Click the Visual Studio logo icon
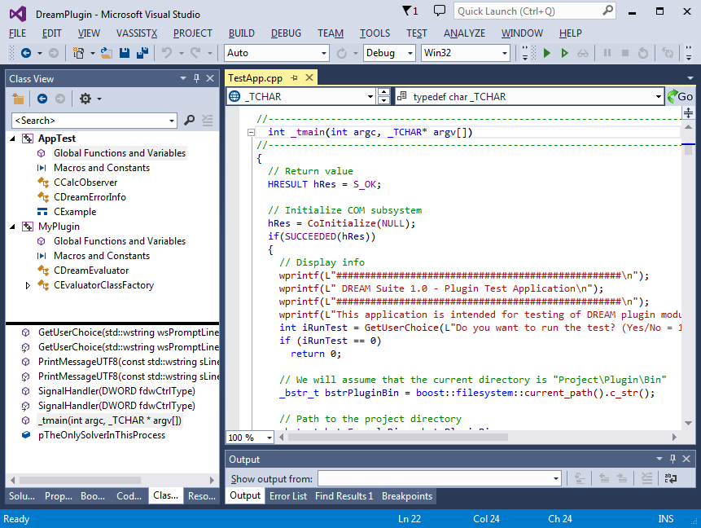The height and width of the screenshot is (528, 701). [x=18, y=14]
